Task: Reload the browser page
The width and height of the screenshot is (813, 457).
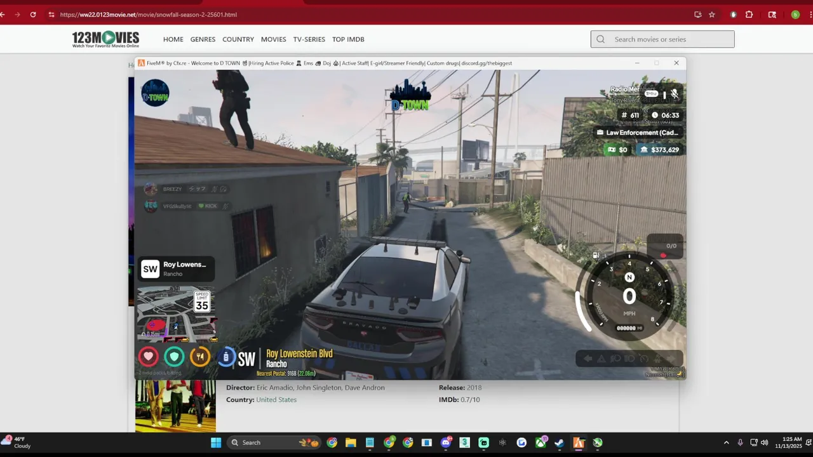Action: (33, 15)
